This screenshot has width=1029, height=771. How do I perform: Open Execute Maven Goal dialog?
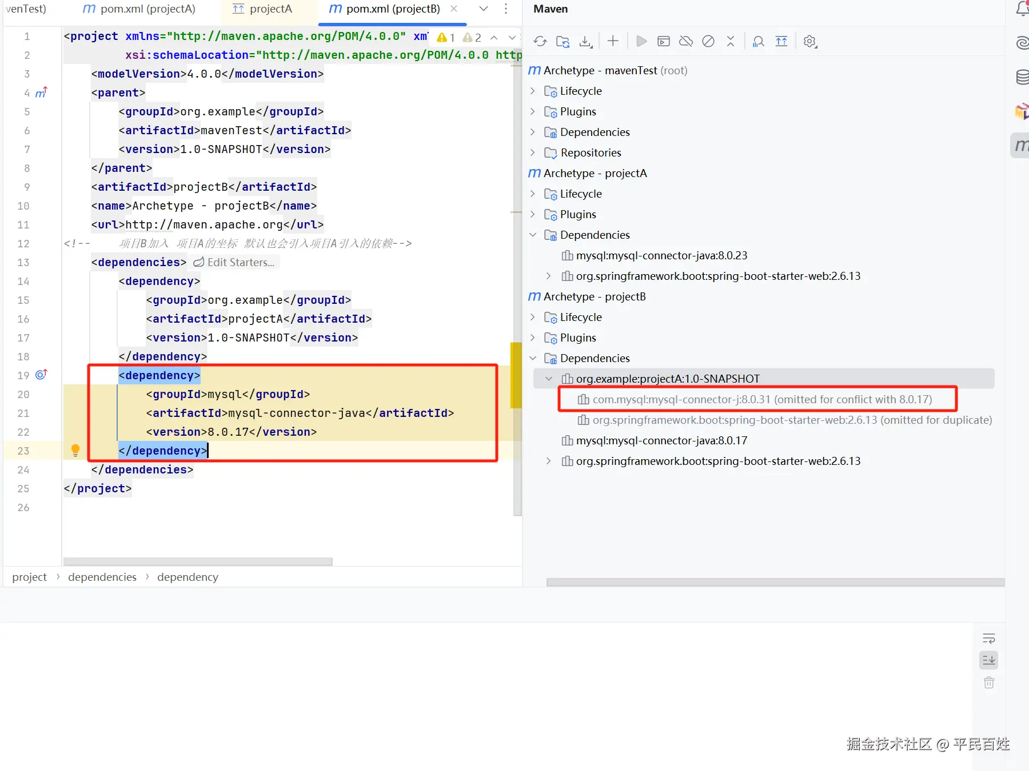point(664,41)
